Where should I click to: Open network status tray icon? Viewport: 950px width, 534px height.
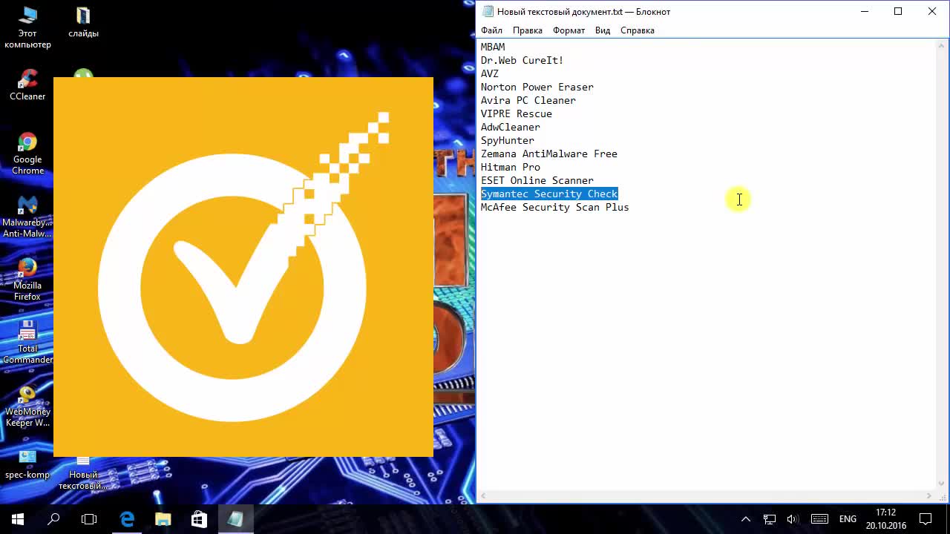click(x=770, y=519)
